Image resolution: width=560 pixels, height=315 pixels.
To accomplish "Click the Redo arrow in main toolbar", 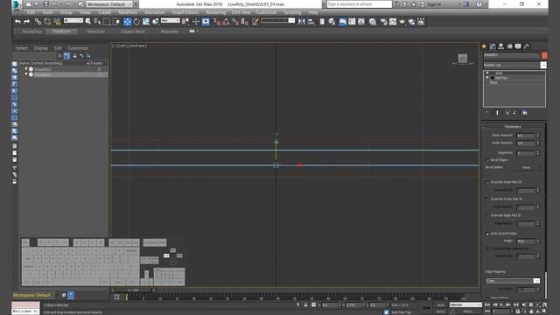I will click(27, 22).
